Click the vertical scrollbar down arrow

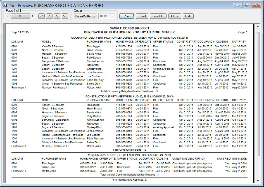coord(258,181)
